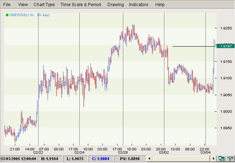Viewport: 235px width, 163px height.
Task: Click the 06:00 time axis label
Action: click(x=190, y=149)
